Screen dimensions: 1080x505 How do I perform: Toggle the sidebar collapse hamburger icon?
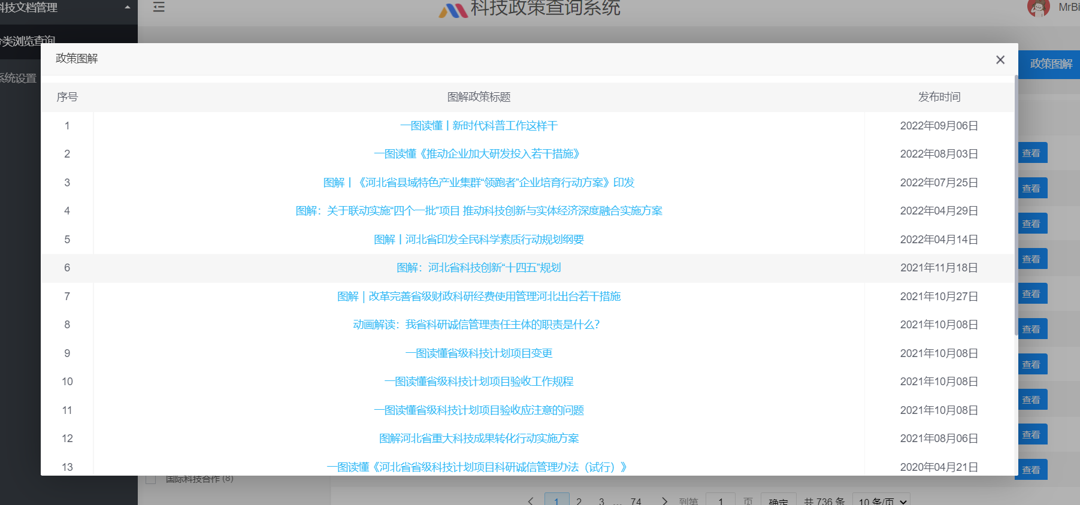coord(159,7)
